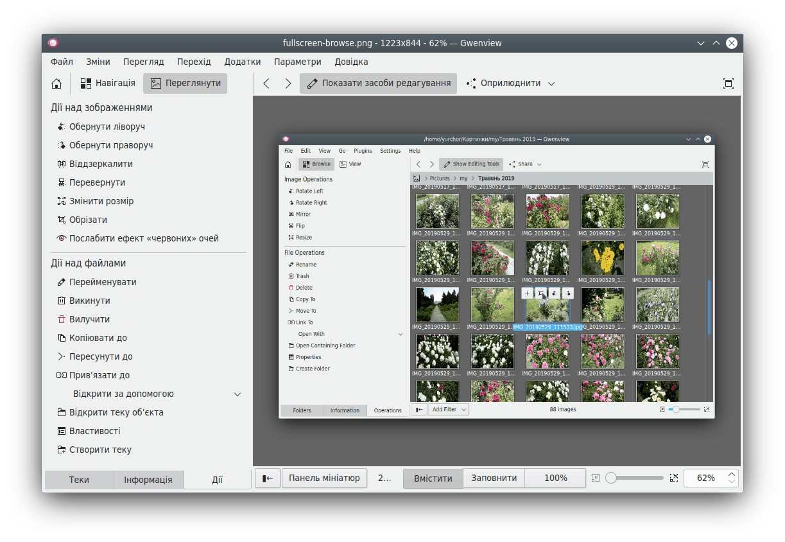The image size is (785, 542).
Task: Go to the previous image arrow
Action: click(267, 83)
